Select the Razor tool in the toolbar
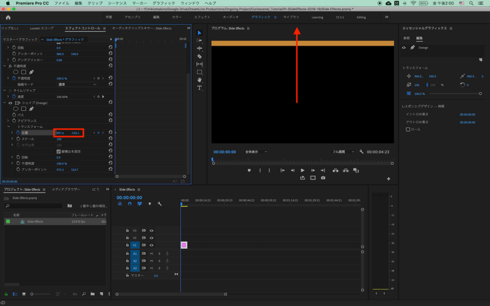 (200, 56)
